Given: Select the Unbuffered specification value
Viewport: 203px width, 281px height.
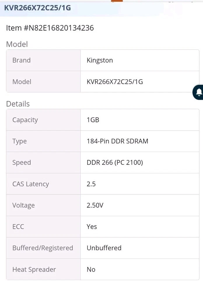Looking at the screenshot, I should tap(104, 248).
